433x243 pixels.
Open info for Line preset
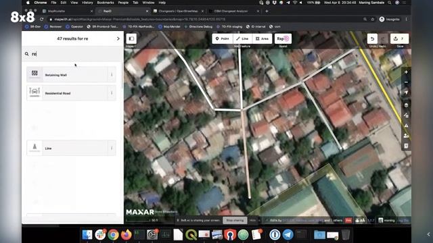tap(112, 148)
